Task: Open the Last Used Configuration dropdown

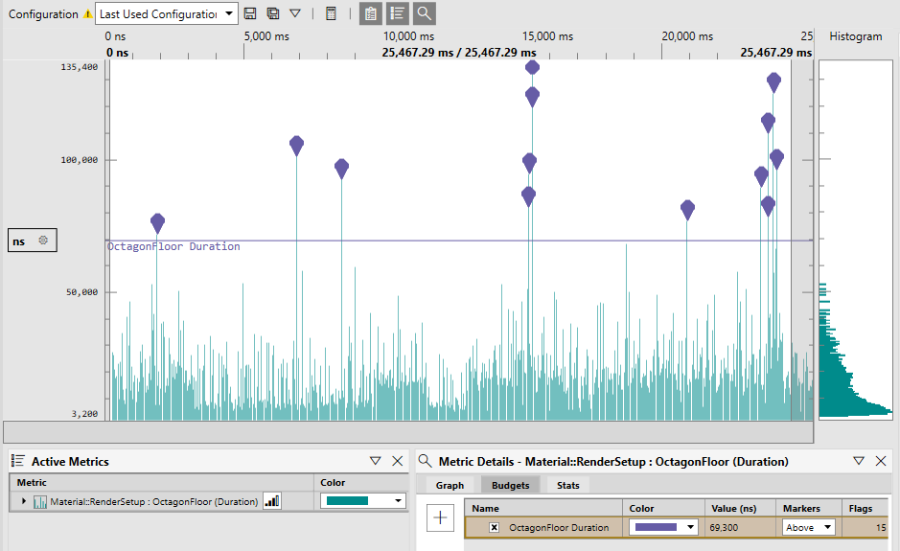Action: [x=167, y=13]
